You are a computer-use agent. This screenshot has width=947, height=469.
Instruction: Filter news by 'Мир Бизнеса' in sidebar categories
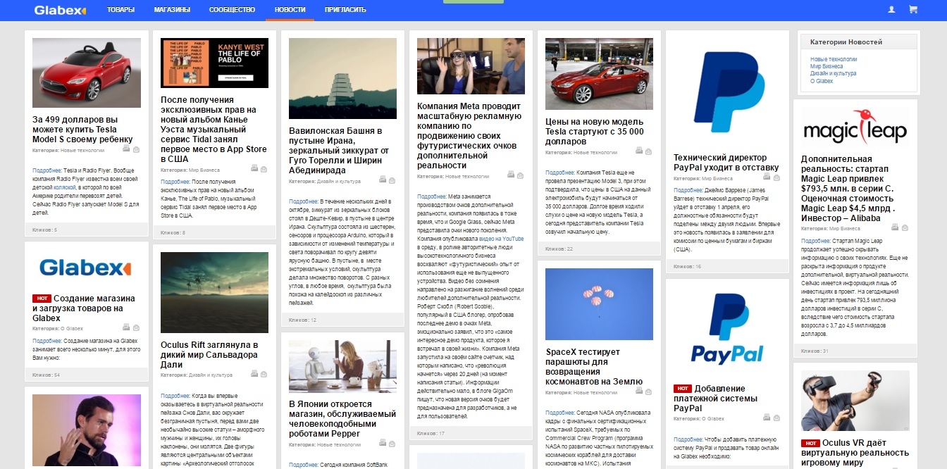[x=827, y=66]
